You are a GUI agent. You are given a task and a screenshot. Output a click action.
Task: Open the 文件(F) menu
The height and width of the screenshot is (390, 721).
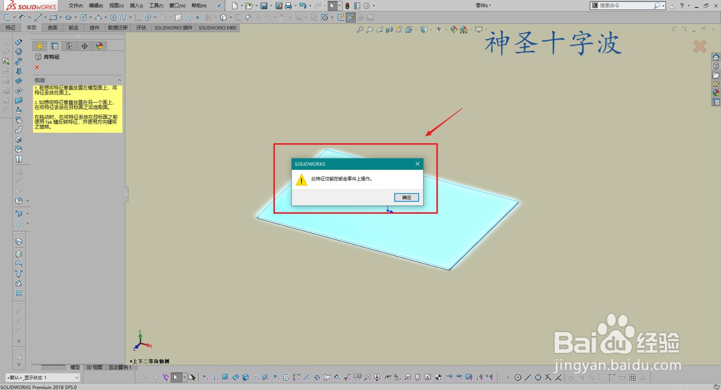(x=76, y=6)
